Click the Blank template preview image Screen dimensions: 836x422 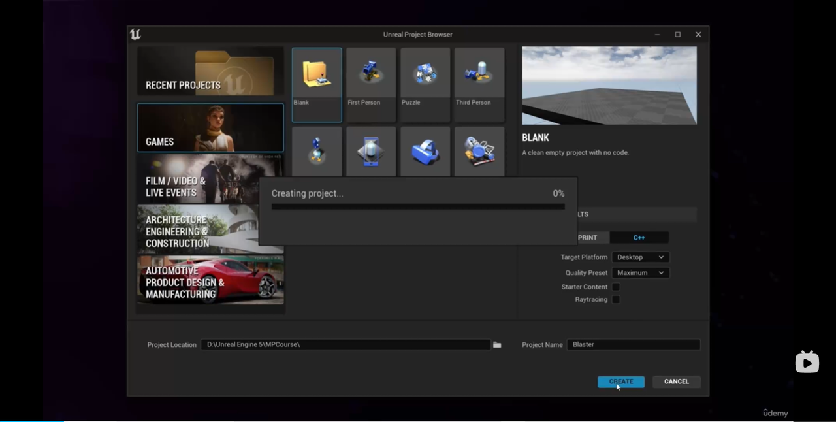click(x=609, y=86)
